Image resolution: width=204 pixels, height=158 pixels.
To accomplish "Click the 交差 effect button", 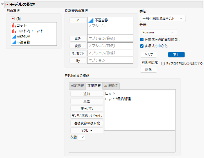I will click(87, 101).
